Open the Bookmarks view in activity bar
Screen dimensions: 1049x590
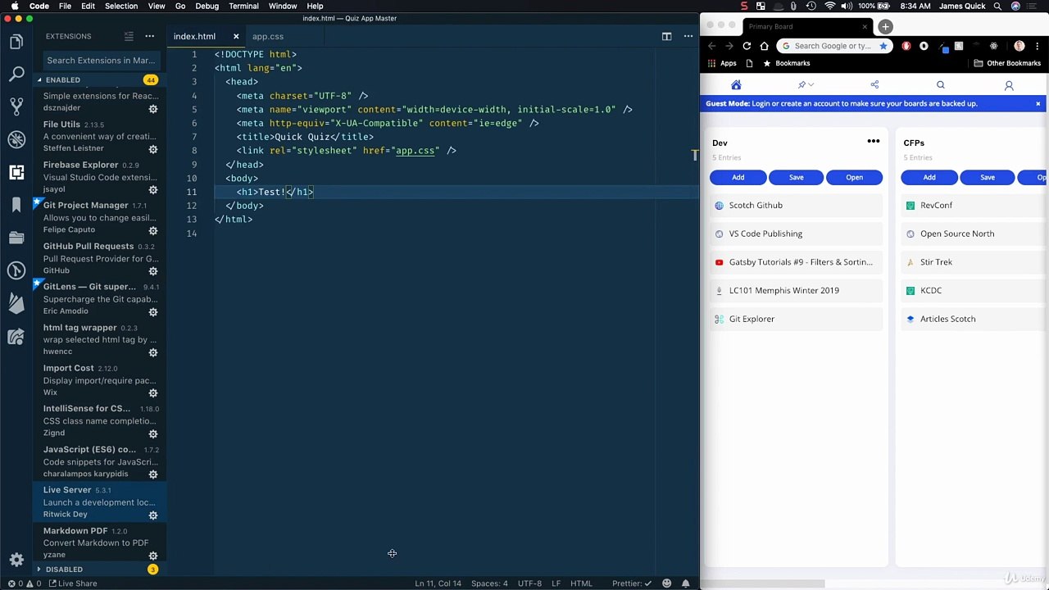click(x=16, y=205)
